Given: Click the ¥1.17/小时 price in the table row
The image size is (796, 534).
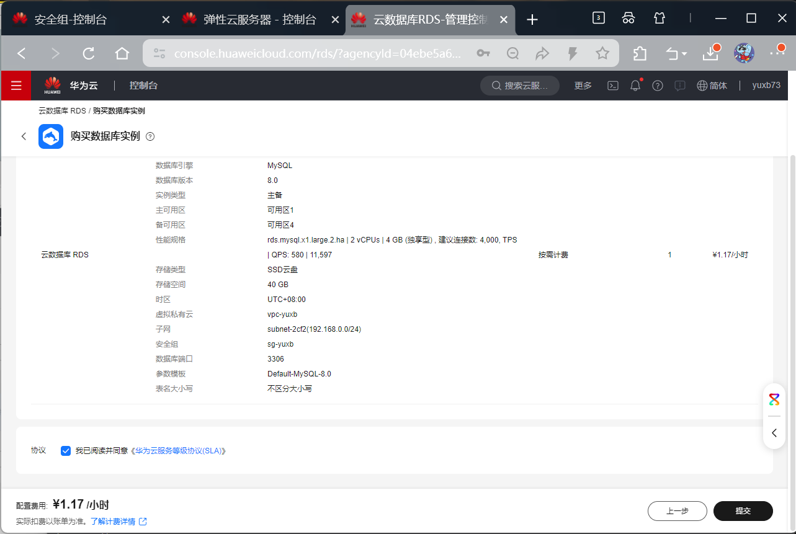Looking at the screenshot, I should tap(730, 255).
